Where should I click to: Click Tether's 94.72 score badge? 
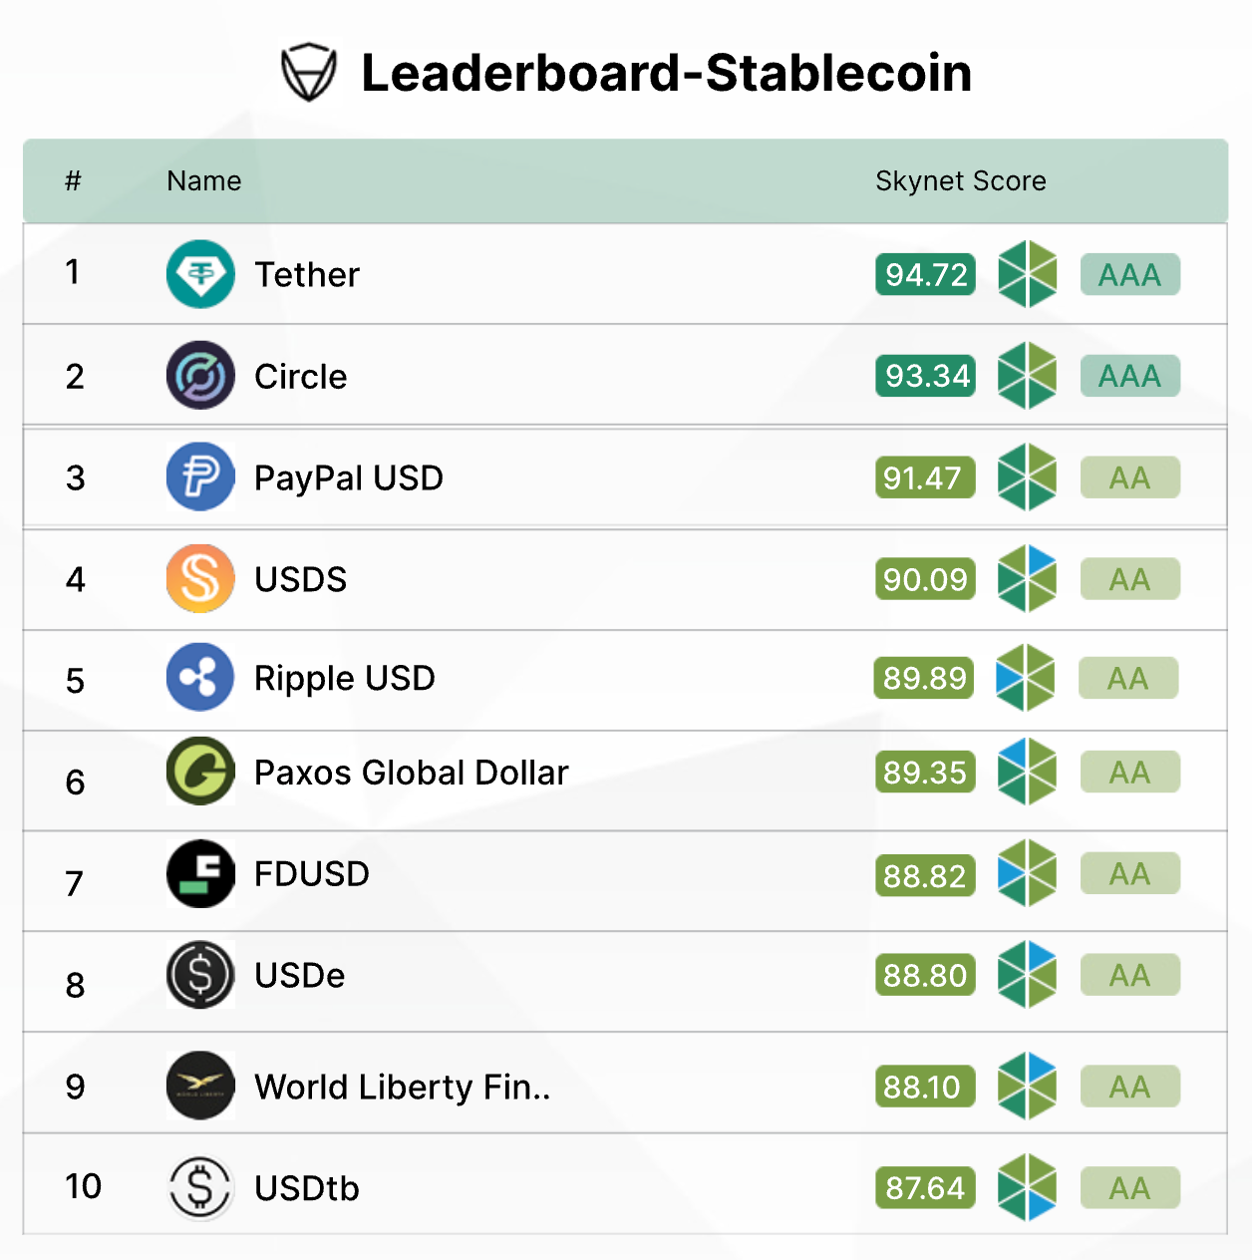point(924,274)
